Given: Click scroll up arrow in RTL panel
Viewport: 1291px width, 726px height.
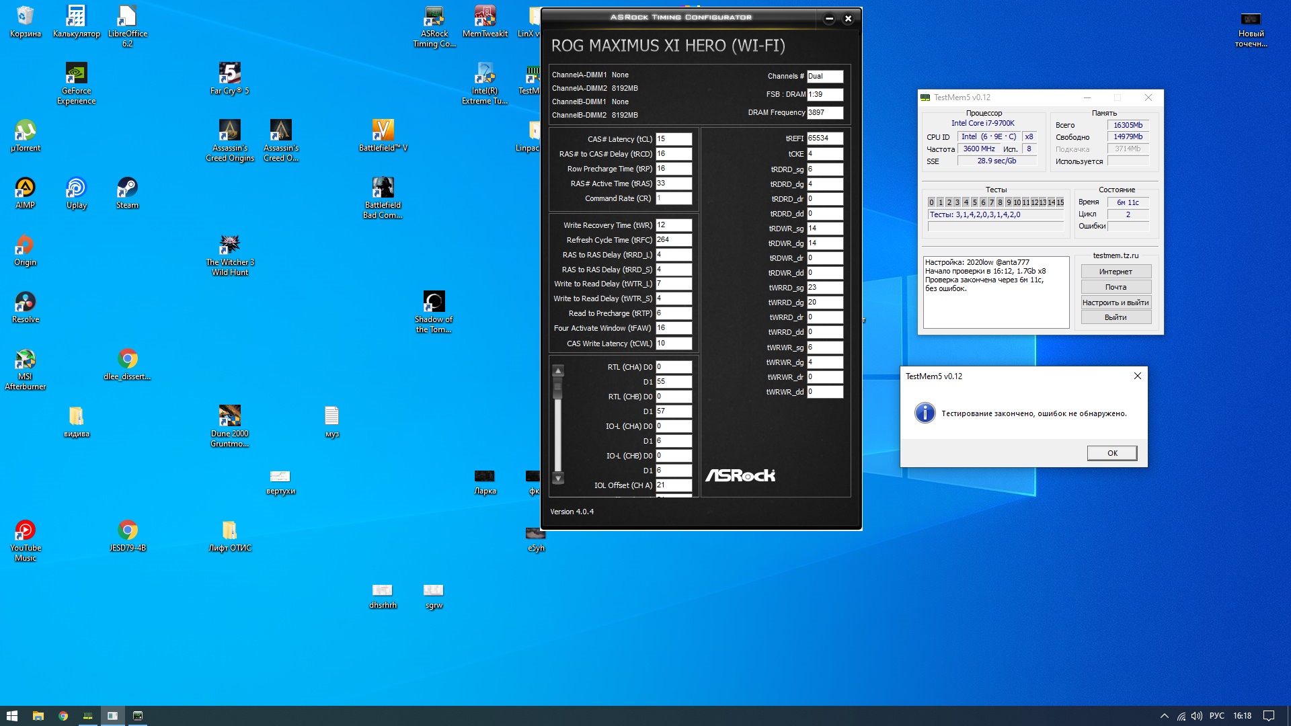Looking at the screenshot, I should click(558, 371).
